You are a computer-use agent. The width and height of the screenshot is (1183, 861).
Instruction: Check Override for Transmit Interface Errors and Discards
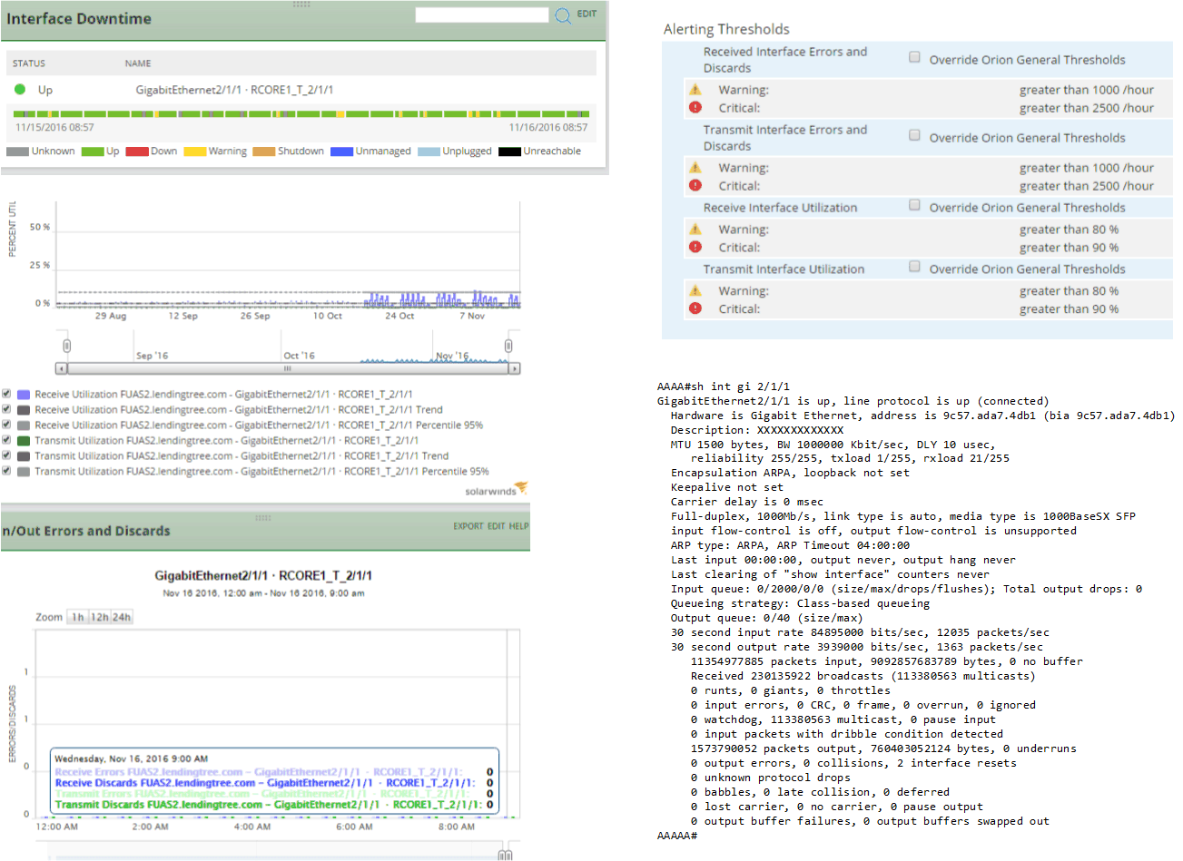click(914, 135)
